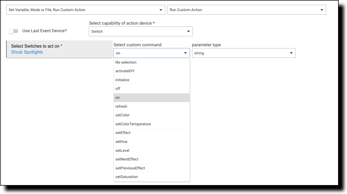
Task: Toggle the 'Use Last Event Device?' switch
Action: [13, 31]
